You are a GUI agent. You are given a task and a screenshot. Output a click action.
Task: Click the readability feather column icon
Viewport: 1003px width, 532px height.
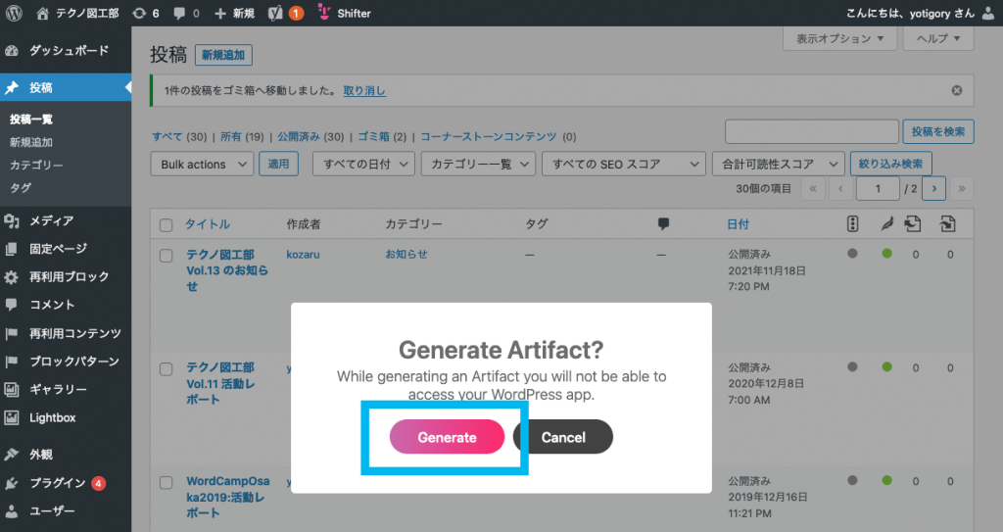[x=886, y=223]
